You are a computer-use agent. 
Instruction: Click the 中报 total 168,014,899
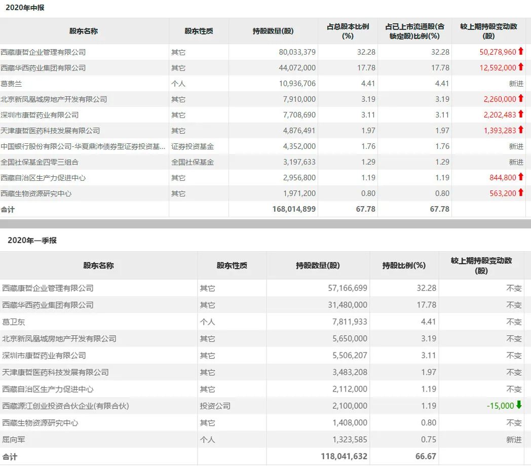point(294,209)
